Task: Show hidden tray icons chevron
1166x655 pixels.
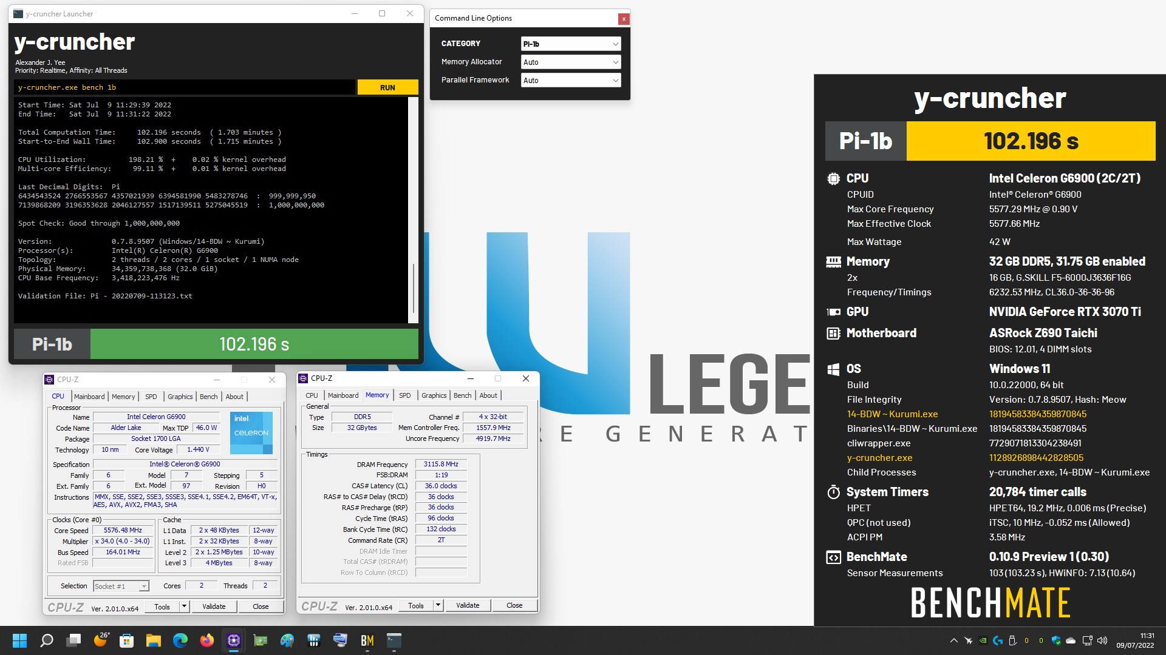Action: [x=953, y=640]
